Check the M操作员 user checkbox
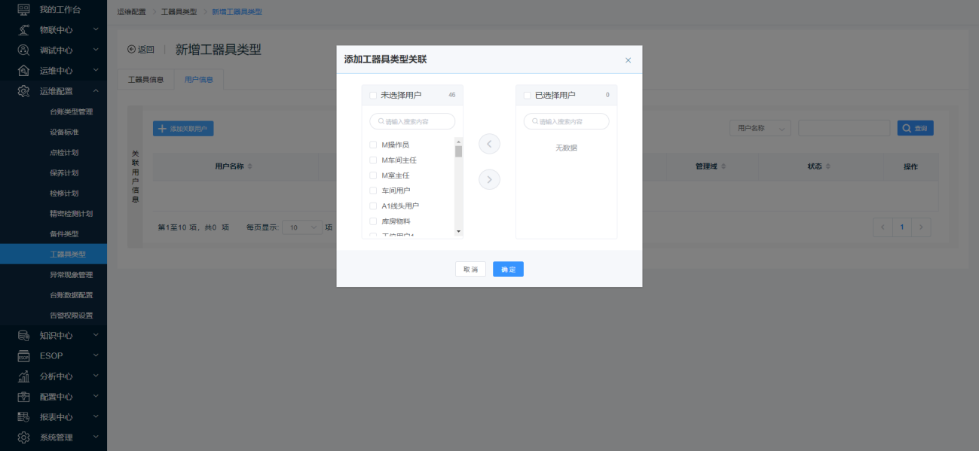 coord(373,145)
